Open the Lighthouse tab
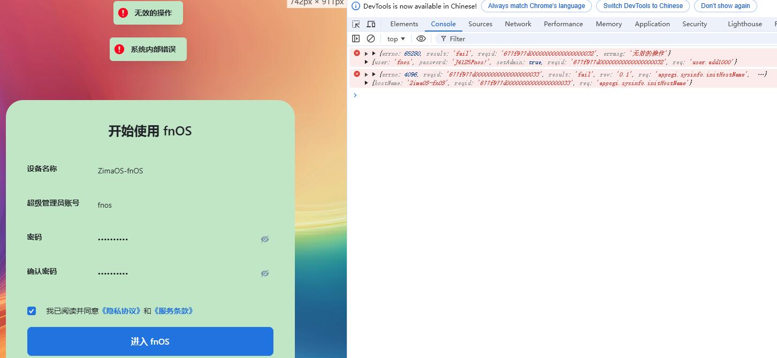This screenshot has height=358, width=777. 745,24
